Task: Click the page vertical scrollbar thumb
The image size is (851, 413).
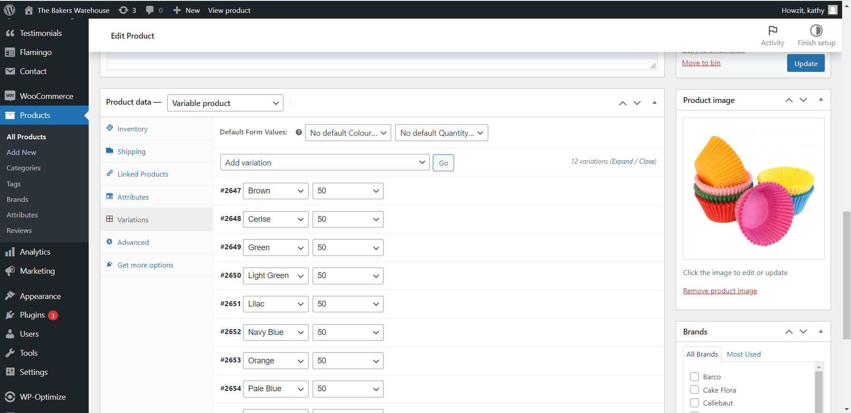Action: pyautogui.click(x=847, y=275)
